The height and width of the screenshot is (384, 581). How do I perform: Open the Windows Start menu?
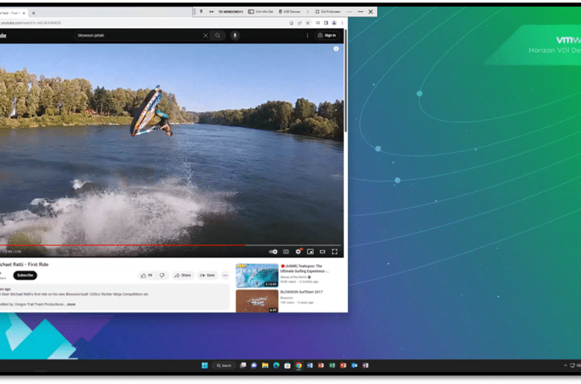coord(205,365)
